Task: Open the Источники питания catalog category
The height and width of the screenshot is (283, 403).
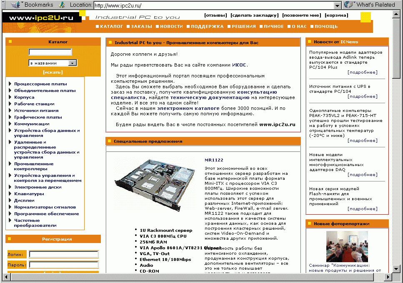Action: tap(36, 111)
